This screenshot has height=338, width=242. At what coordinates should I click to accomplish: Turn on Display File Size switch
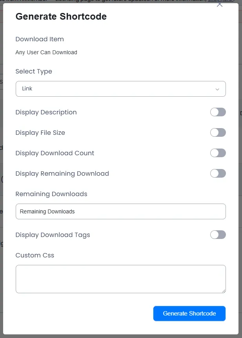point(218,132)
